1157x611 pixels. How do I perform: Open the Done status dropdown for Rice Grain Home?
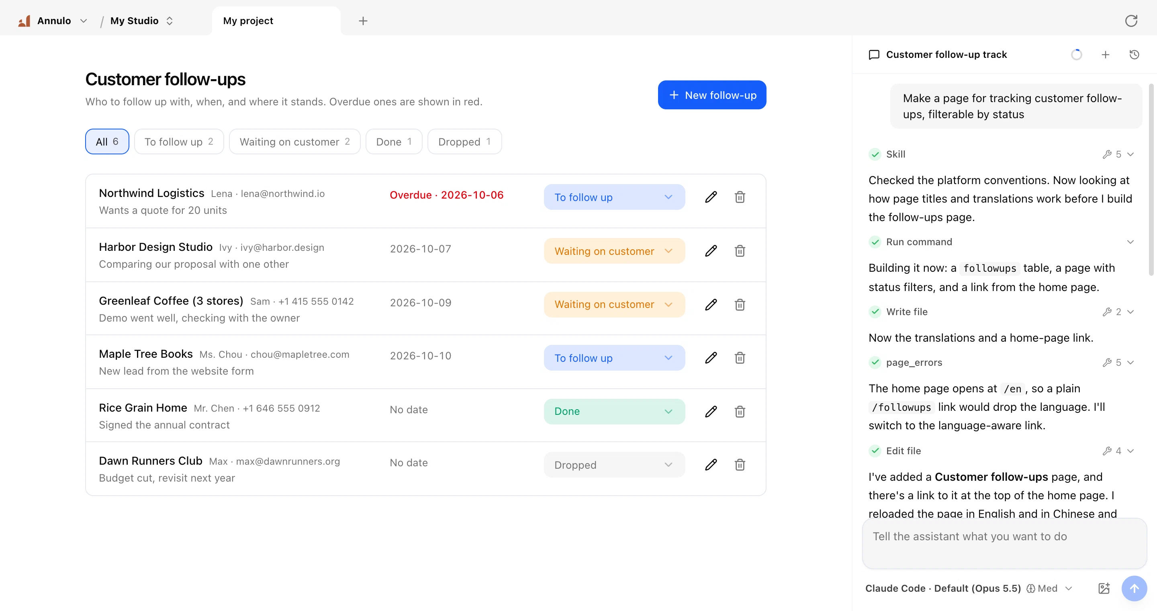(x=614, y=412)
